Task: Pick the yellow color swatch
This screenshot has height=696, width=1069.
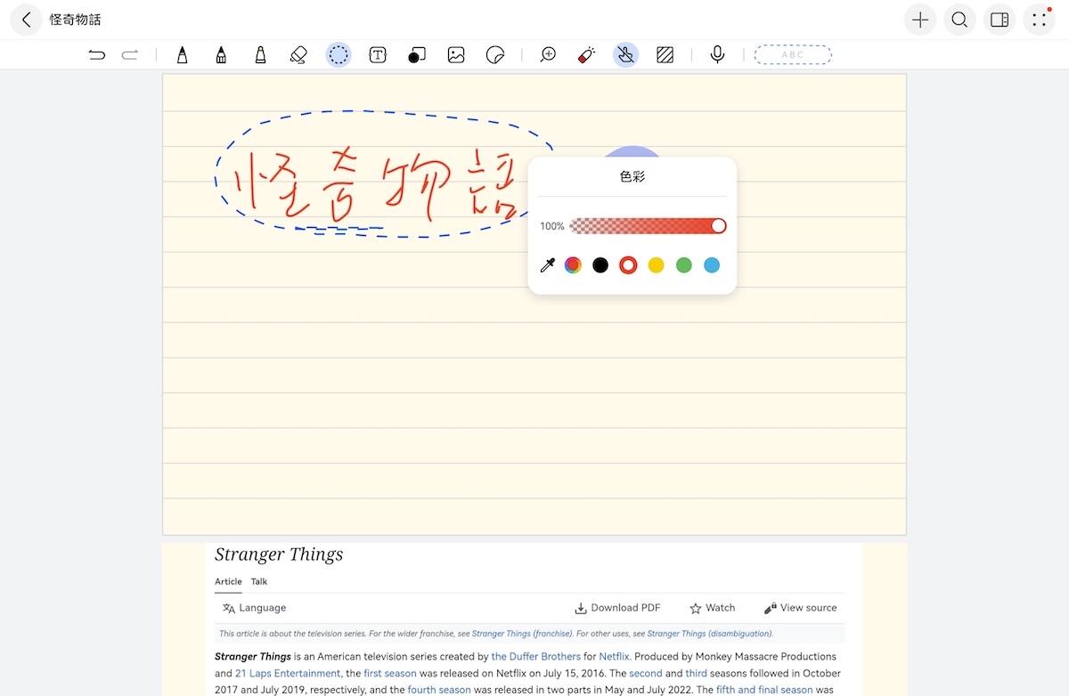Action: (656, 265)
